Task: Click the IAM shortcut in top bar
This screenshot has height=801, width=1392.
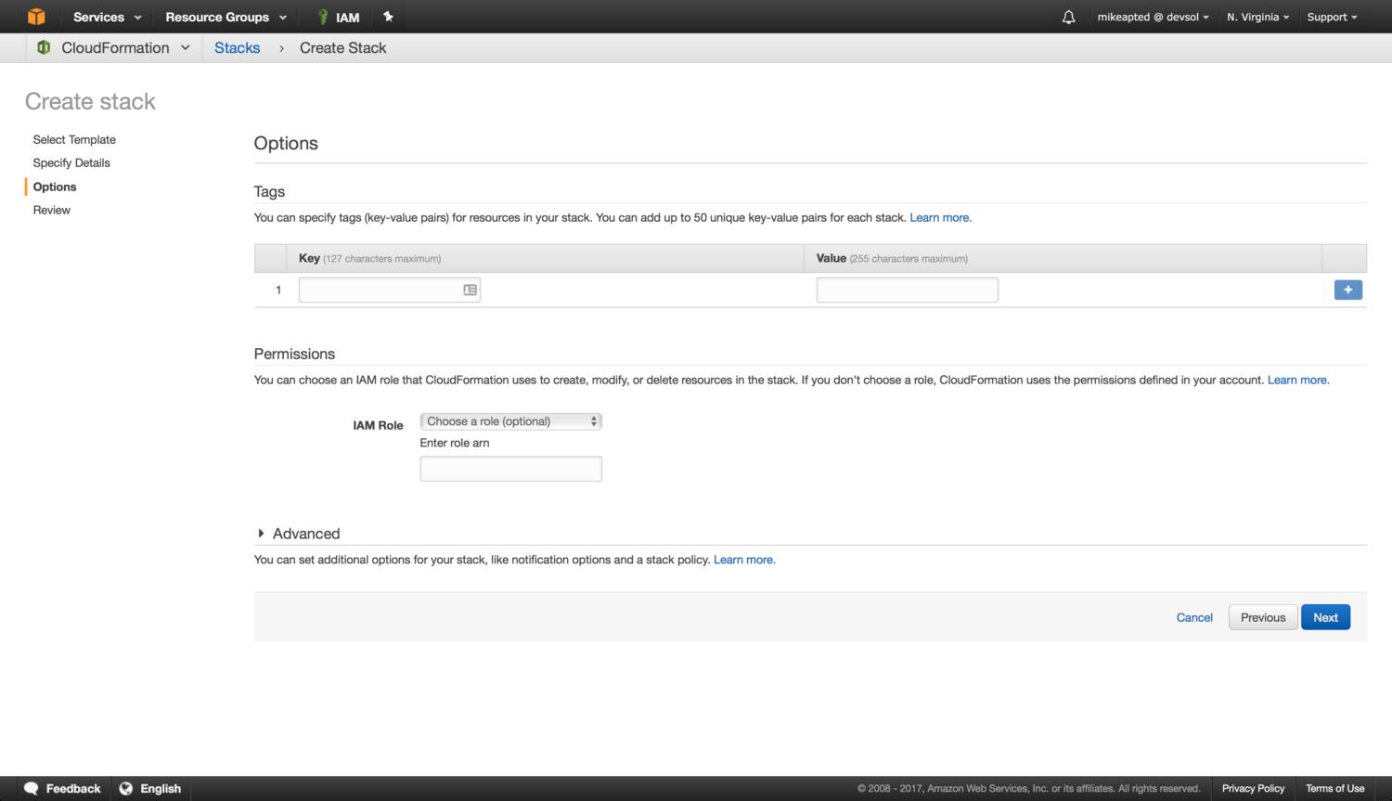Action: [x=338, y=17]
